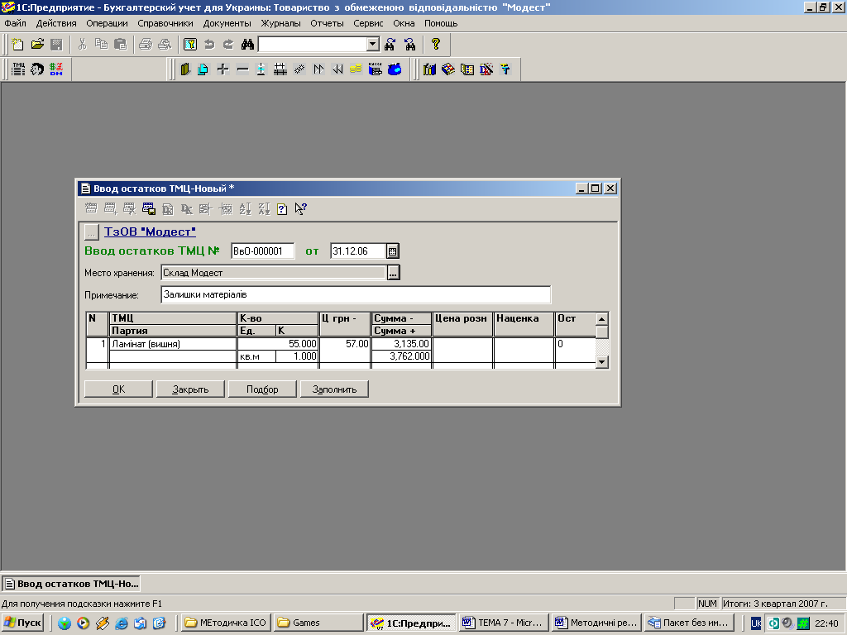Click the Примечание field Залишки матеріалів
The image size is (847, 635).
pos(356,295)
